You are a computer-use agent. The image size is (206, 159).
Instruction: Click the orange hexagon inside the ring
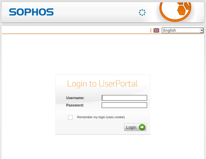pyautogui.click(x=182, y=11)
